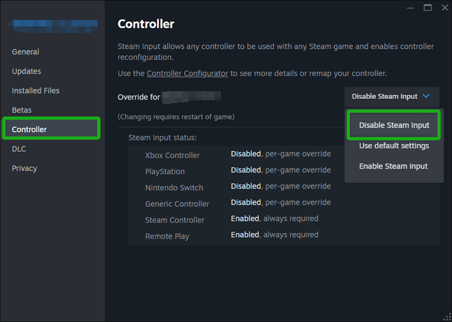Screen dimensions: 452x322
Task: Open the Betas tab
Action: 21,110
